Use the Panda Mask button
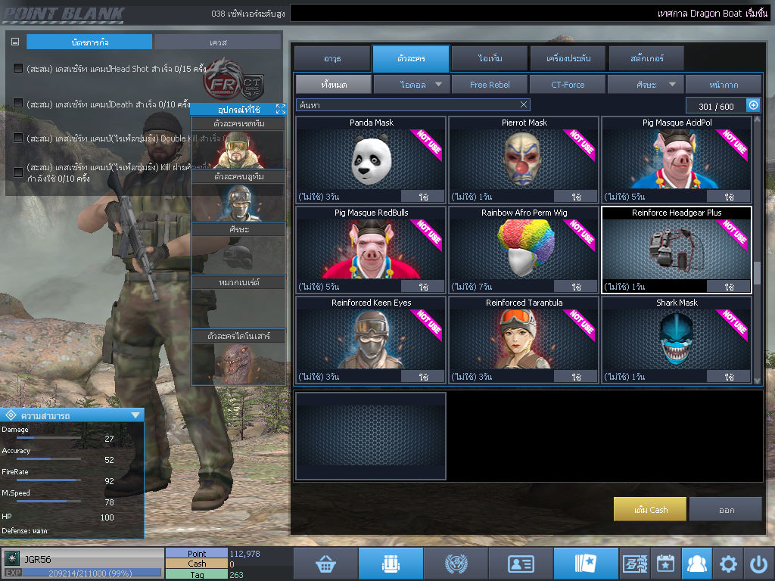This screenshot has height=581, width=775. click(423, 197)
